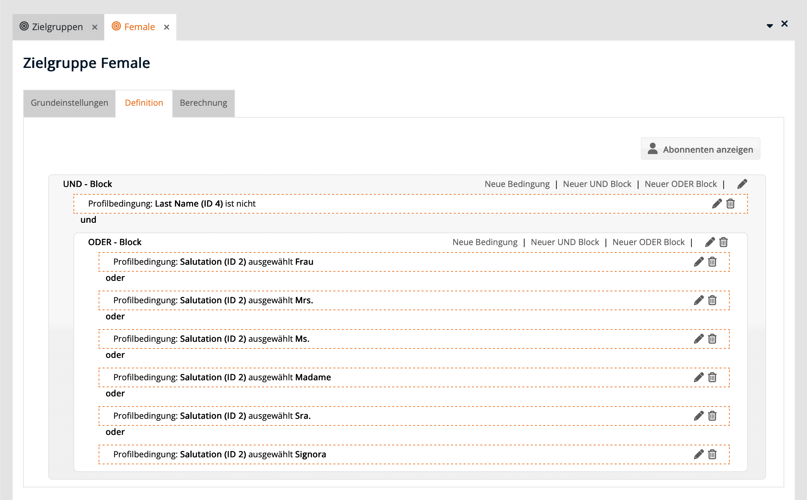This screenshot has width=807, height=500.
Task: Edit the Last Name profile condition
Action: point(717,204)
